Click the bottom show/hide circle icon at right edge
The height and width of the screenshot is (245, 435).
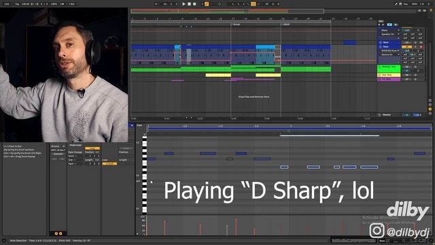(430, 113)
